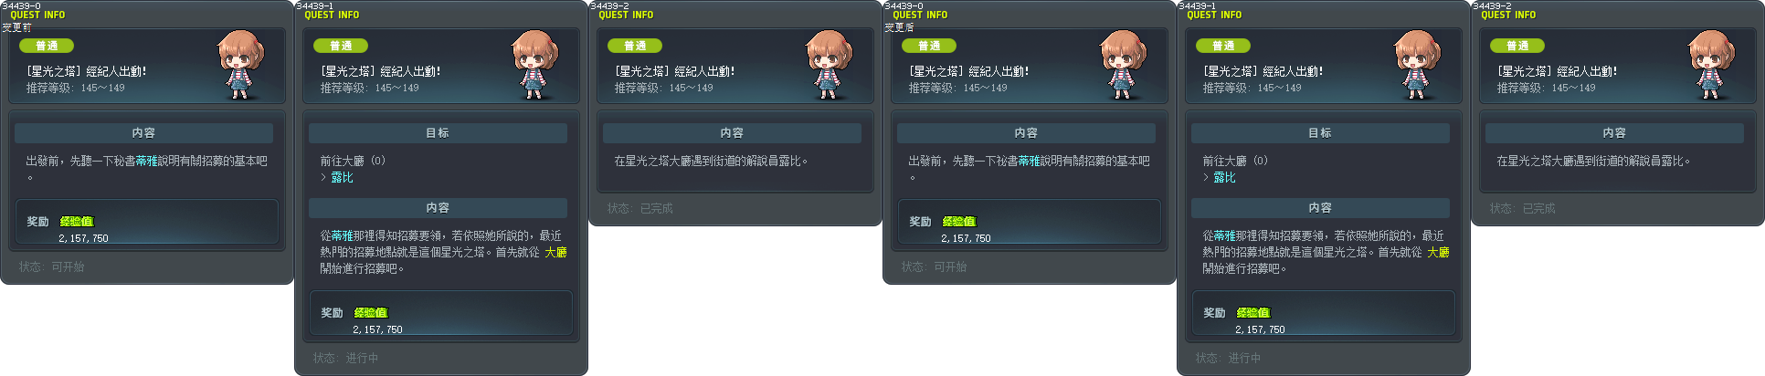
Task: Select the 目标 header in the second 34439-1 panel
Action: [1320, 133]
